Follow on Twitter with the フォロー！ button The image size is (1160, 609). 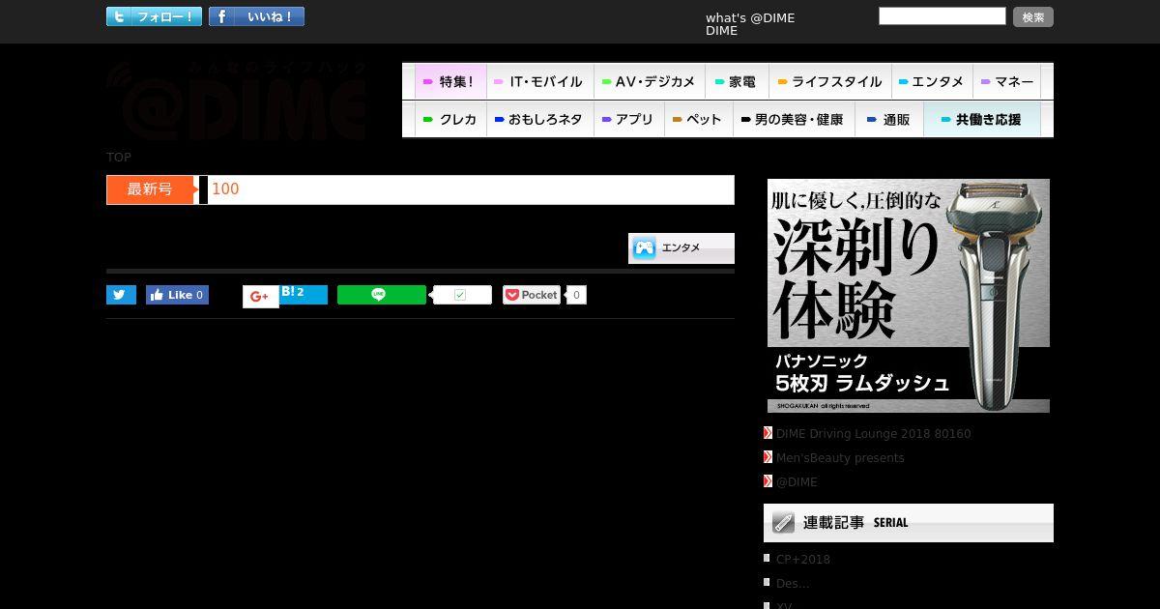(x=154, y=16)
